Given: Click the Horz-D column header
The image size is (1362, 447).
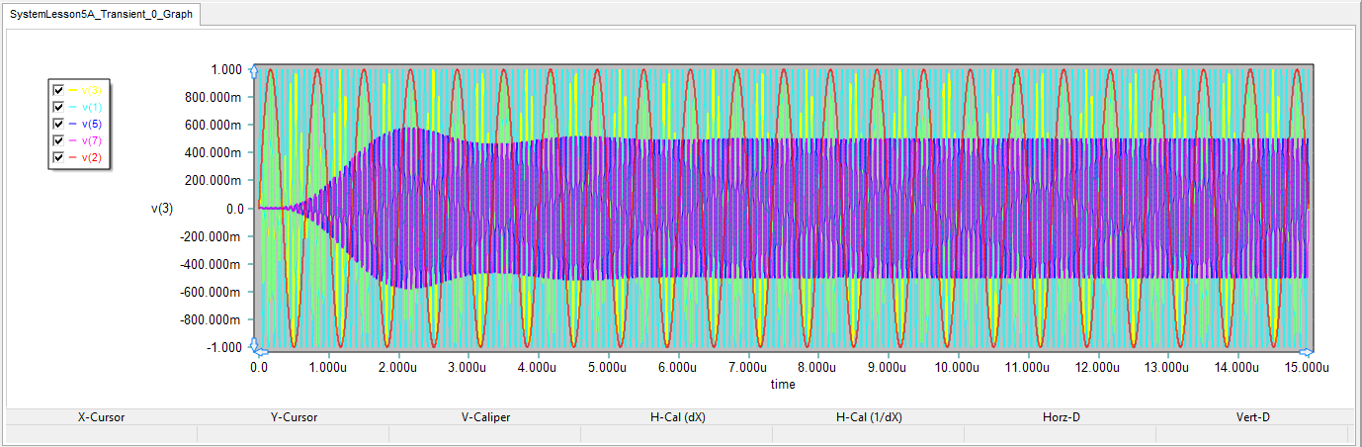Looking at the screenshot, I should 1061,417.
